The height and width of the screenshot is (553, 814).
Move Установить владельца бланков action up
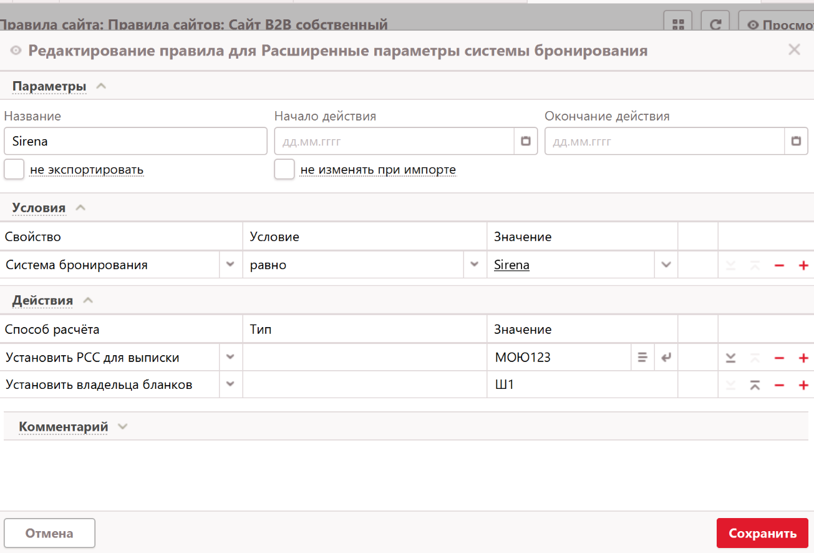point(755,385)
